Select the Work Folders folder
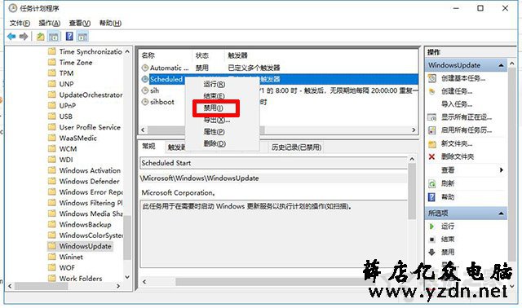This screenshot has height=308, width=522. click(75, 279)
